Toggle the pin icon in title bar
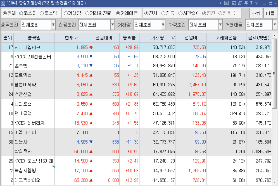The image size is (278, 186). pos(246,3)
